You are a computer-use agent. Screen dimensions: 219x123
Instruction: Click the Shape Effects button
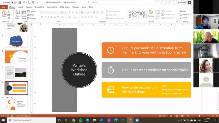pos(168,18)
